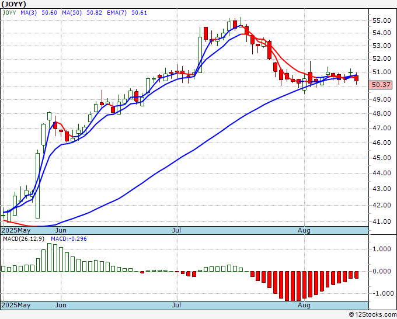This screenshot has width=397, height=319.
Task: Click the 51.00 price axis label
Action: (382, 72)
